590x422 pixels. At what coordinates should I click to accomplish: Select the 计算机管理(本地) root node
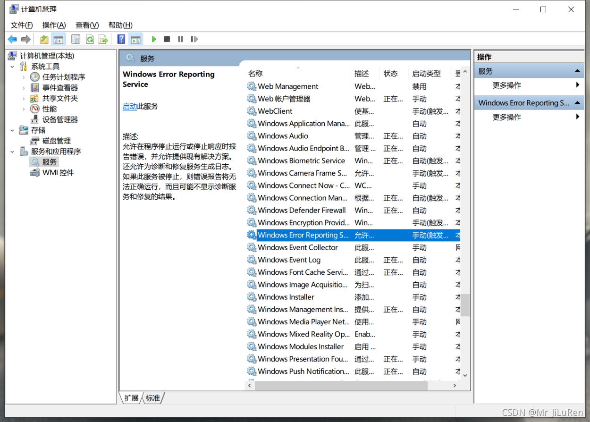(x=47, y=56)
